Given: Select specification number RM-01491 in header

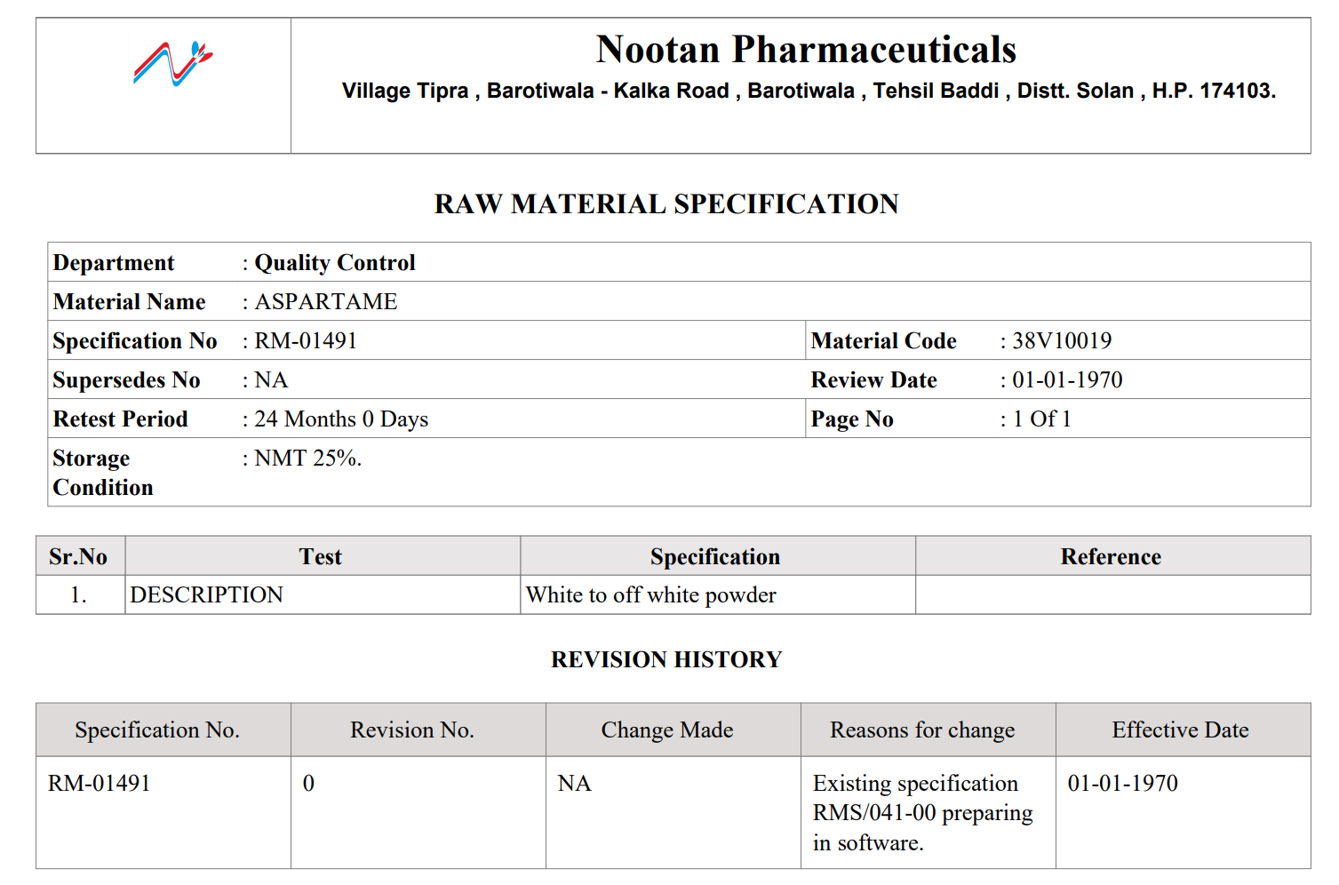Looking at the screenshot, I should pyautogui.click(x=306, y=341).
